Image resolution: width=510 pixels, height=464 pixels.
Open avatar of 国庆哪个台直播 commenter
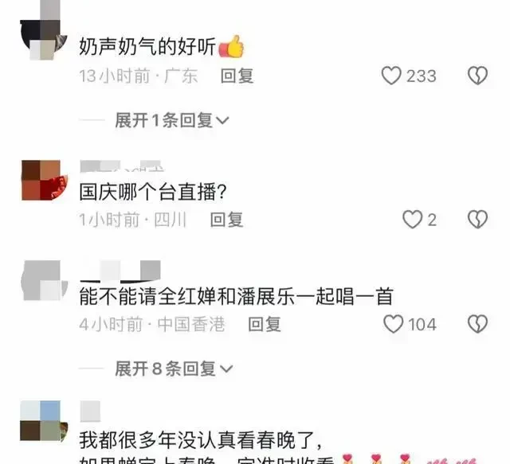45,180
